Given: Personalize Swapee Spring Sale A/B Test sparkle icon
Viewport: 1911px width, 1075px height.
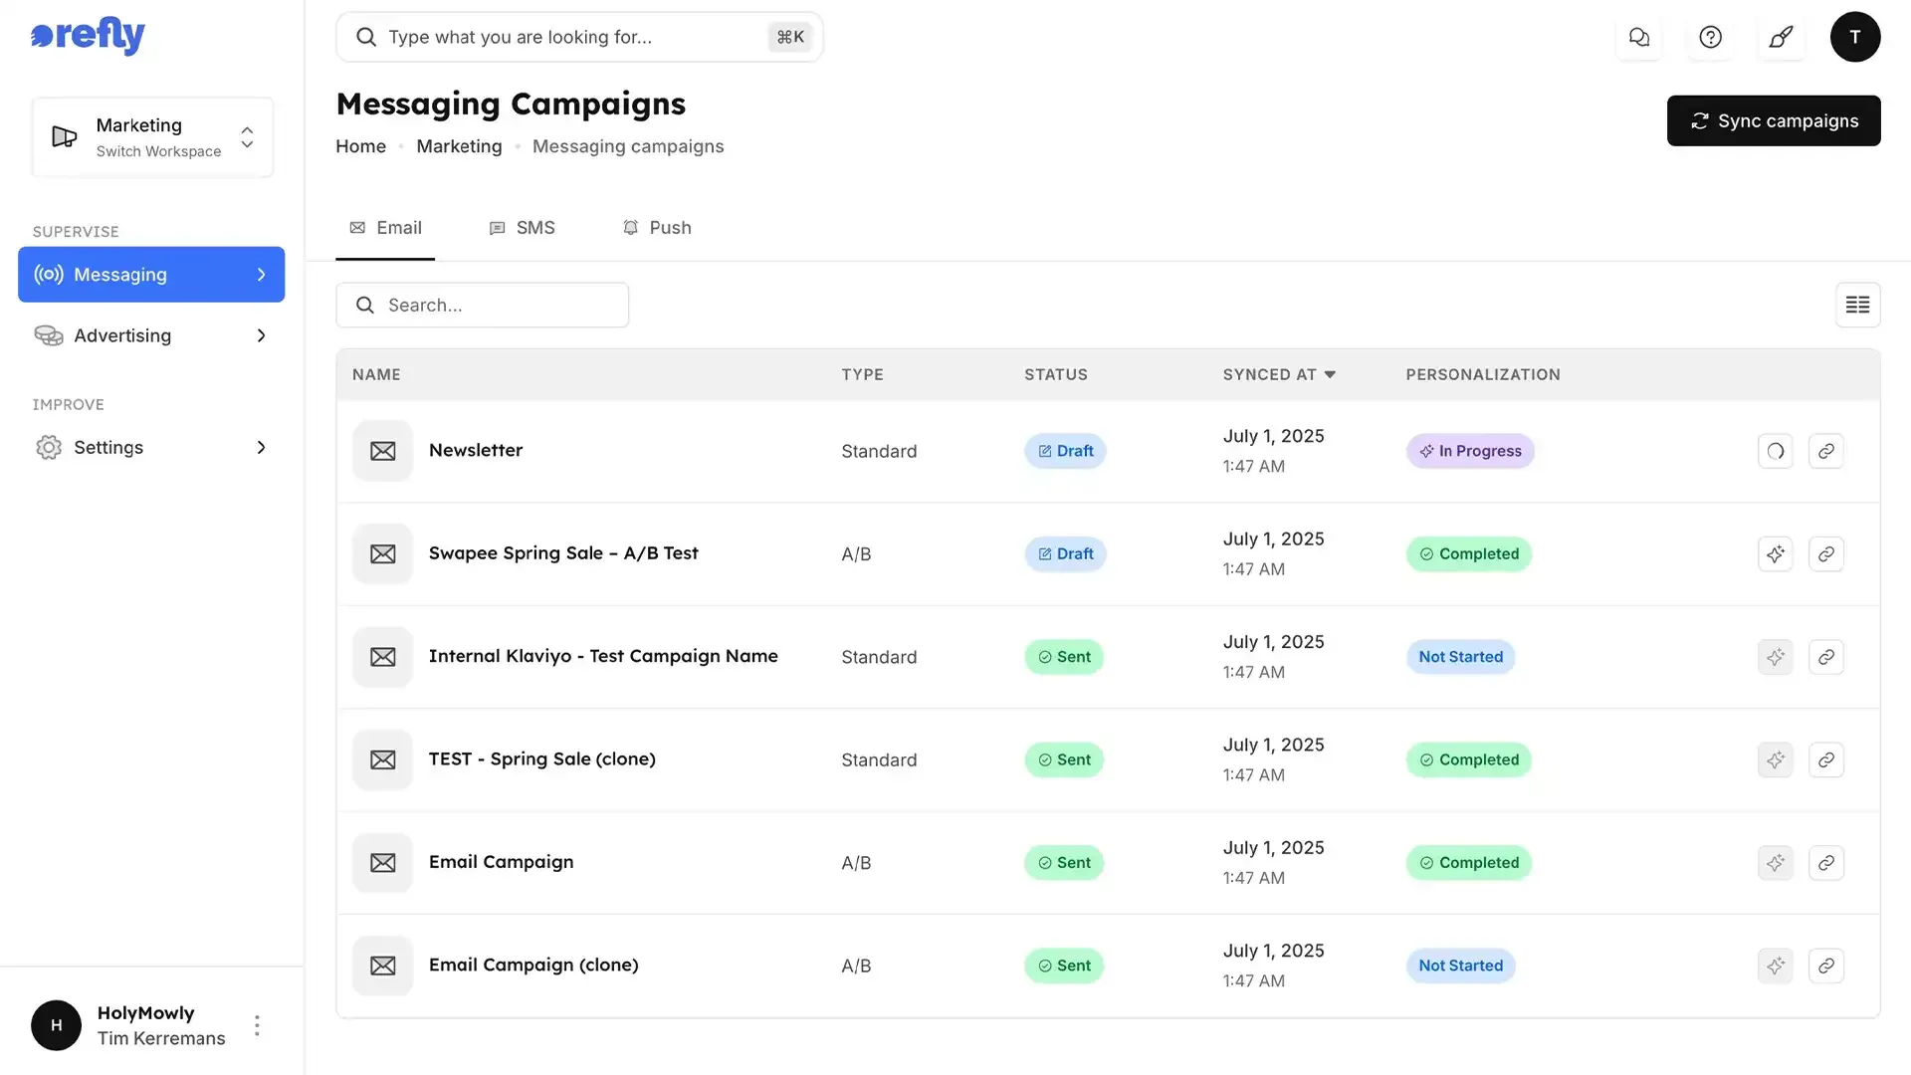Looking at the screenshot, I should (x=1776, y=553).
